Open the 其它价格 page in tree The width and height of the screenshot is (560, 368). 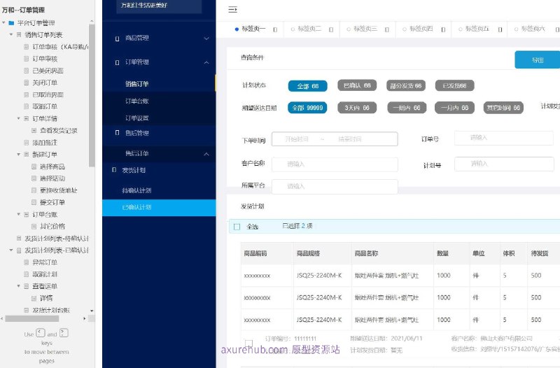tap(52, 226)
